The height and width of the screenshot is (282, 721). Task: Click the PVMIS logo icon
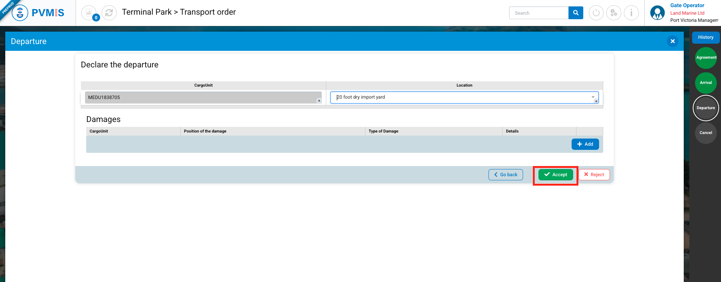pyautogui.click(x=20, y=13)
